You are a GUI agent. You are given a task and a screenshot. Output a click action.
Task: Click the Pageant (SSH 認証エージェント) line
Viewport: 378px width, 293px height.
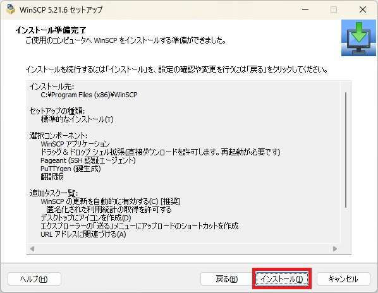click(x=88, y=160)
